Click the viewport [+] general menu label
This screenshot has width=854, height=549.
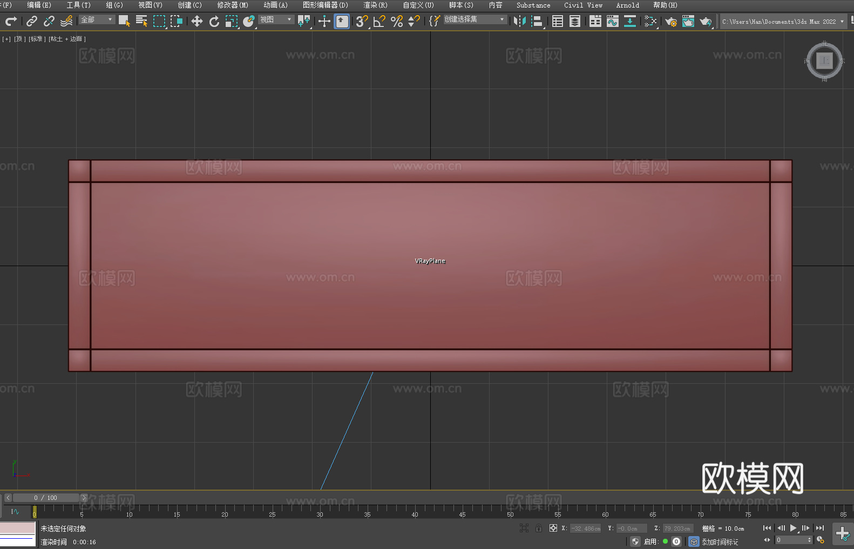point(6,39)
